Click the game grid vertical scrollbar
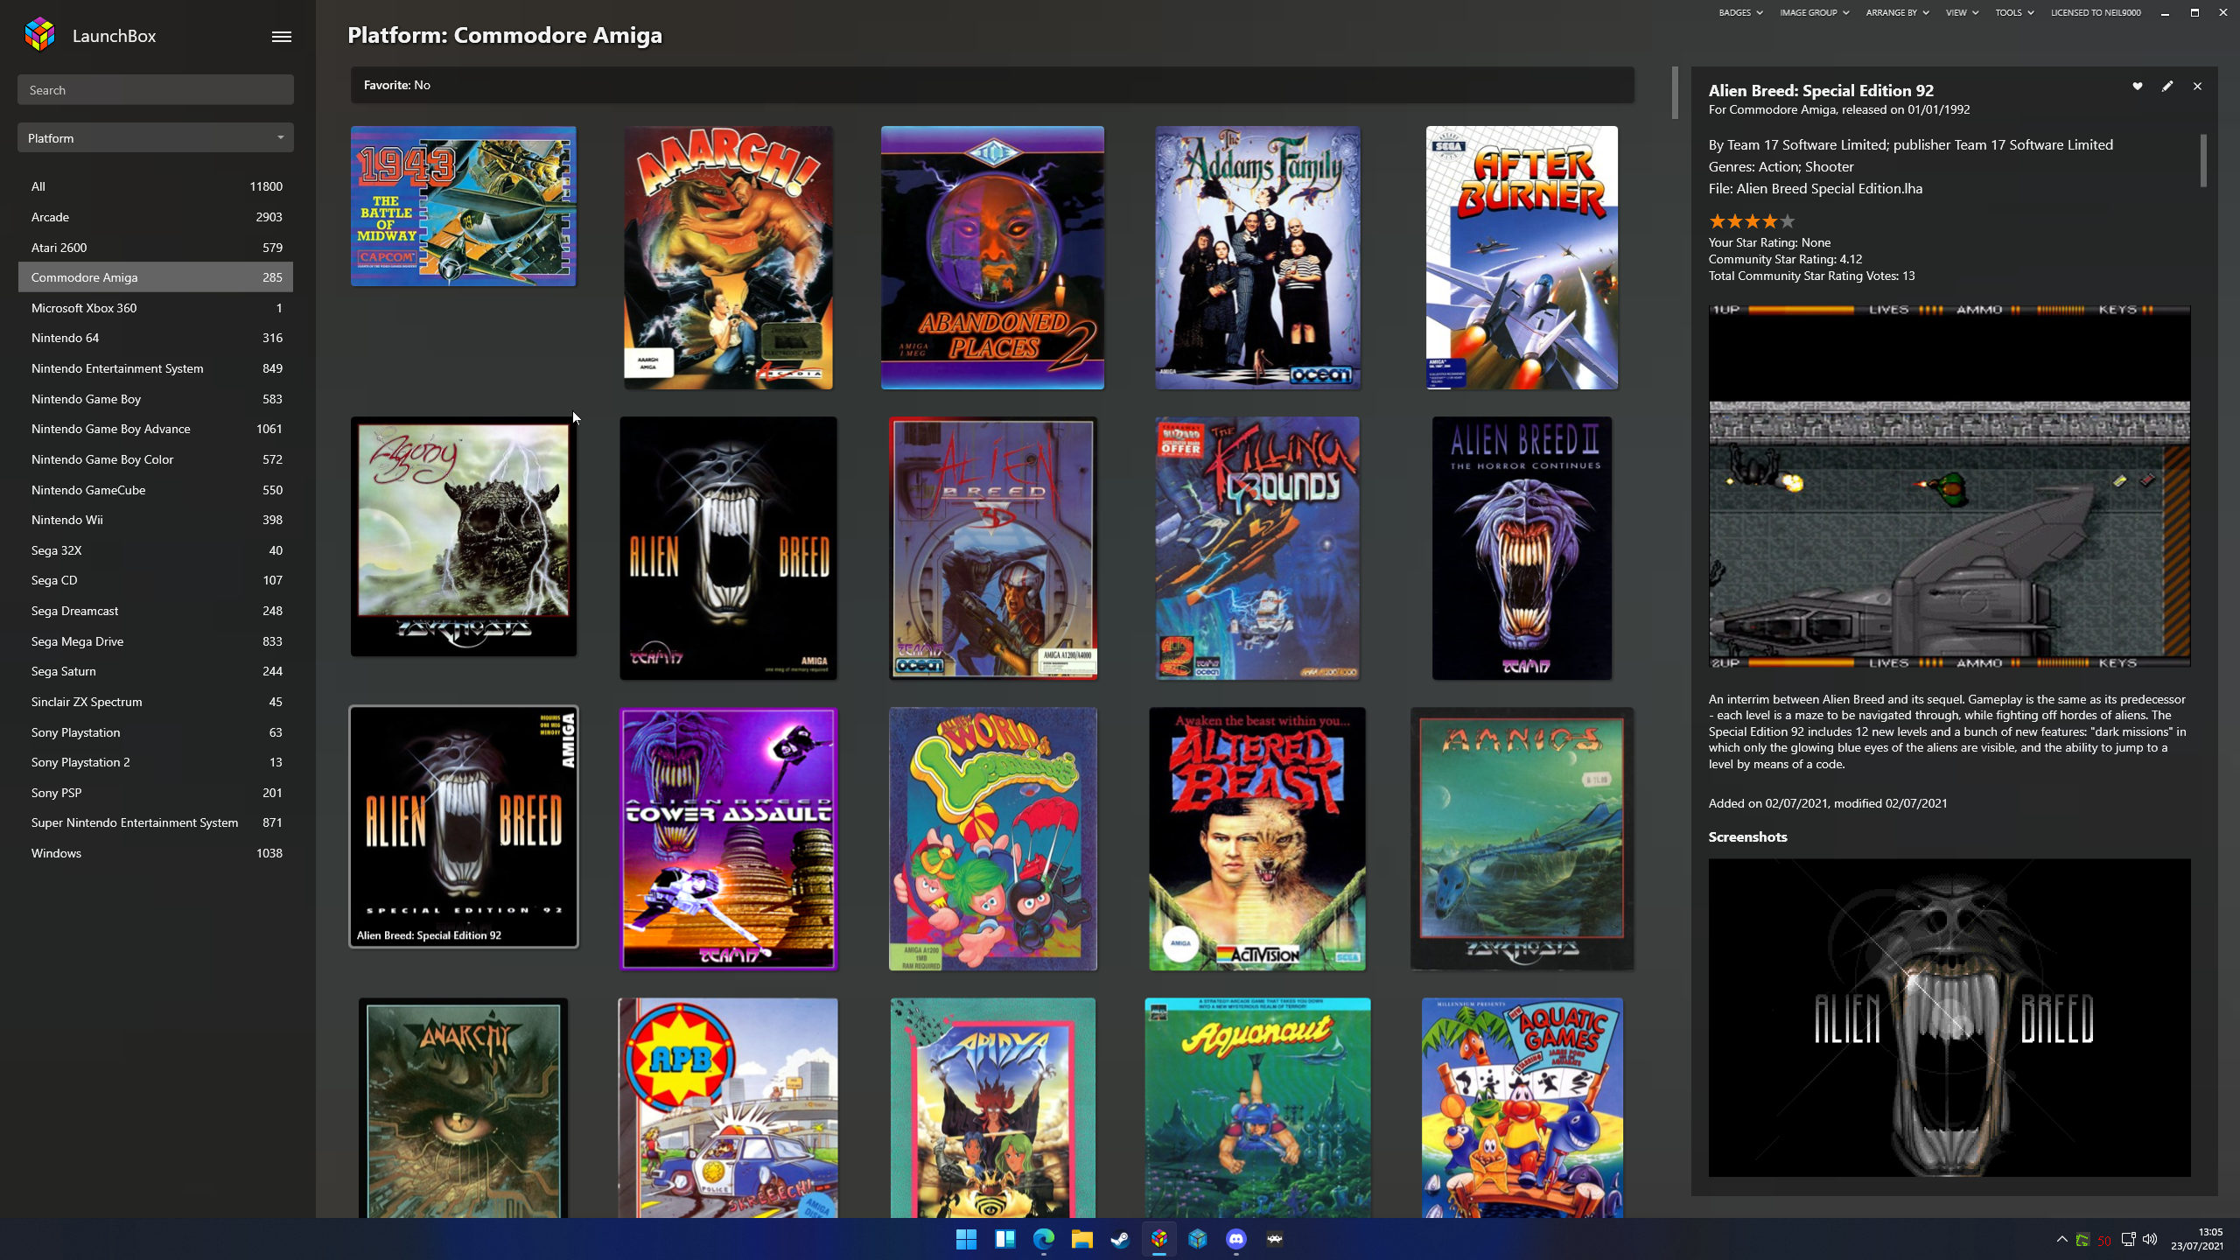 (x=1675, y=92)
